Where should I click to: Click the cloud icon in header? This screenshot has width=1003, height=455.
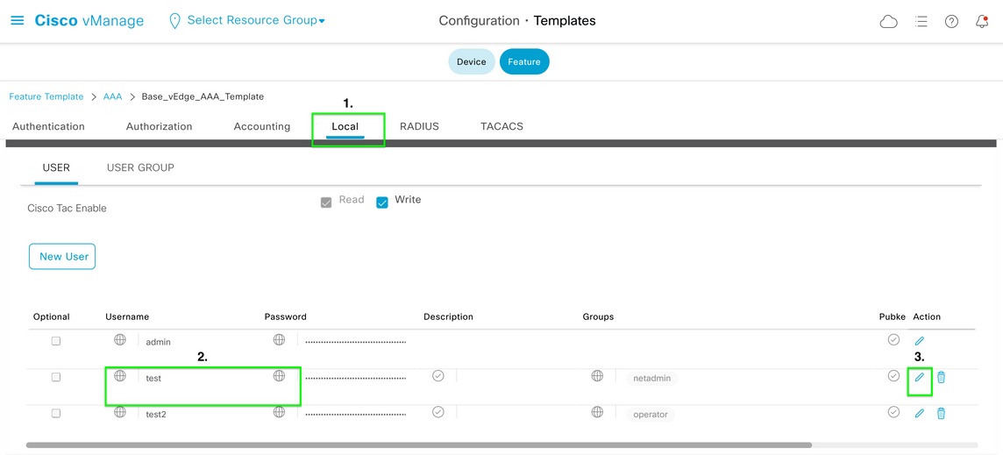tap(888, 22)
